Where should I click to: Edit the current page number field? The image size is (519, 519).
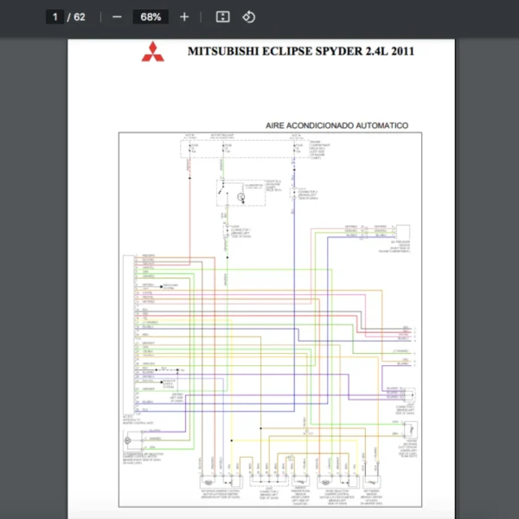pyautogui.click(x=54, y=16)
